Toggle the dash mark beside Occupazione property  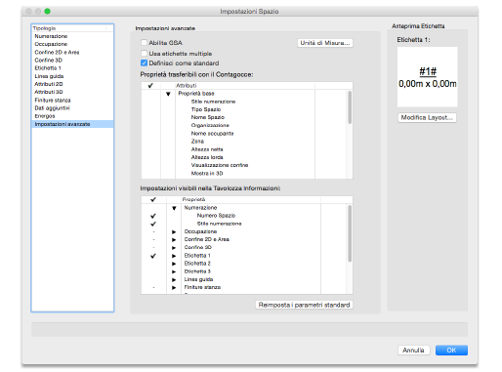[x=153, y=231]
